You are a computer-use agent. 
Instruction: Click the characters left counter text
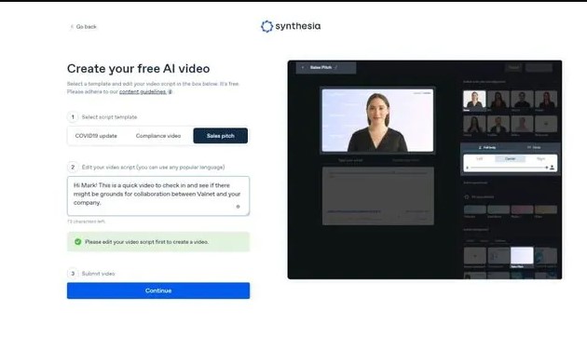click(x=87, y=222)
